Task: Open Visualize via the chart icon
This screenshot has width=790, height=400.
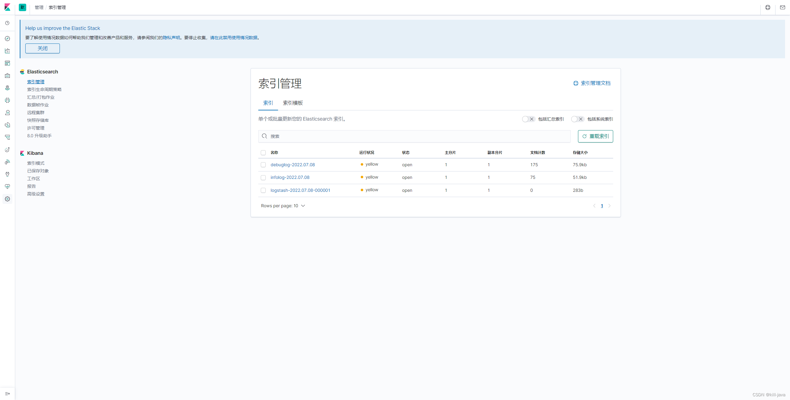Action: [x=7, y=51]
